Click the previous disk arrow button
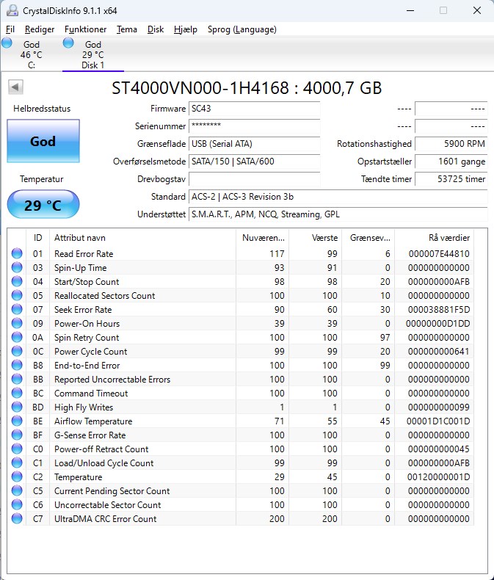 (15, 87)
